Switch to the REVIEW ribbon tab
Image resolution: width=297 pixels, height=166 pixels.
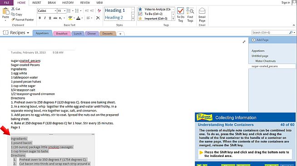[85, 3]
